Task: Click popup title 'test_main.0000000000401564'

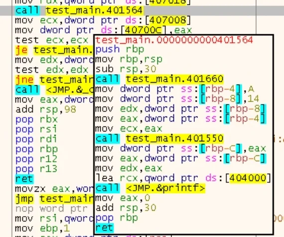Action: pyautogui.click(x=174, y=40)
